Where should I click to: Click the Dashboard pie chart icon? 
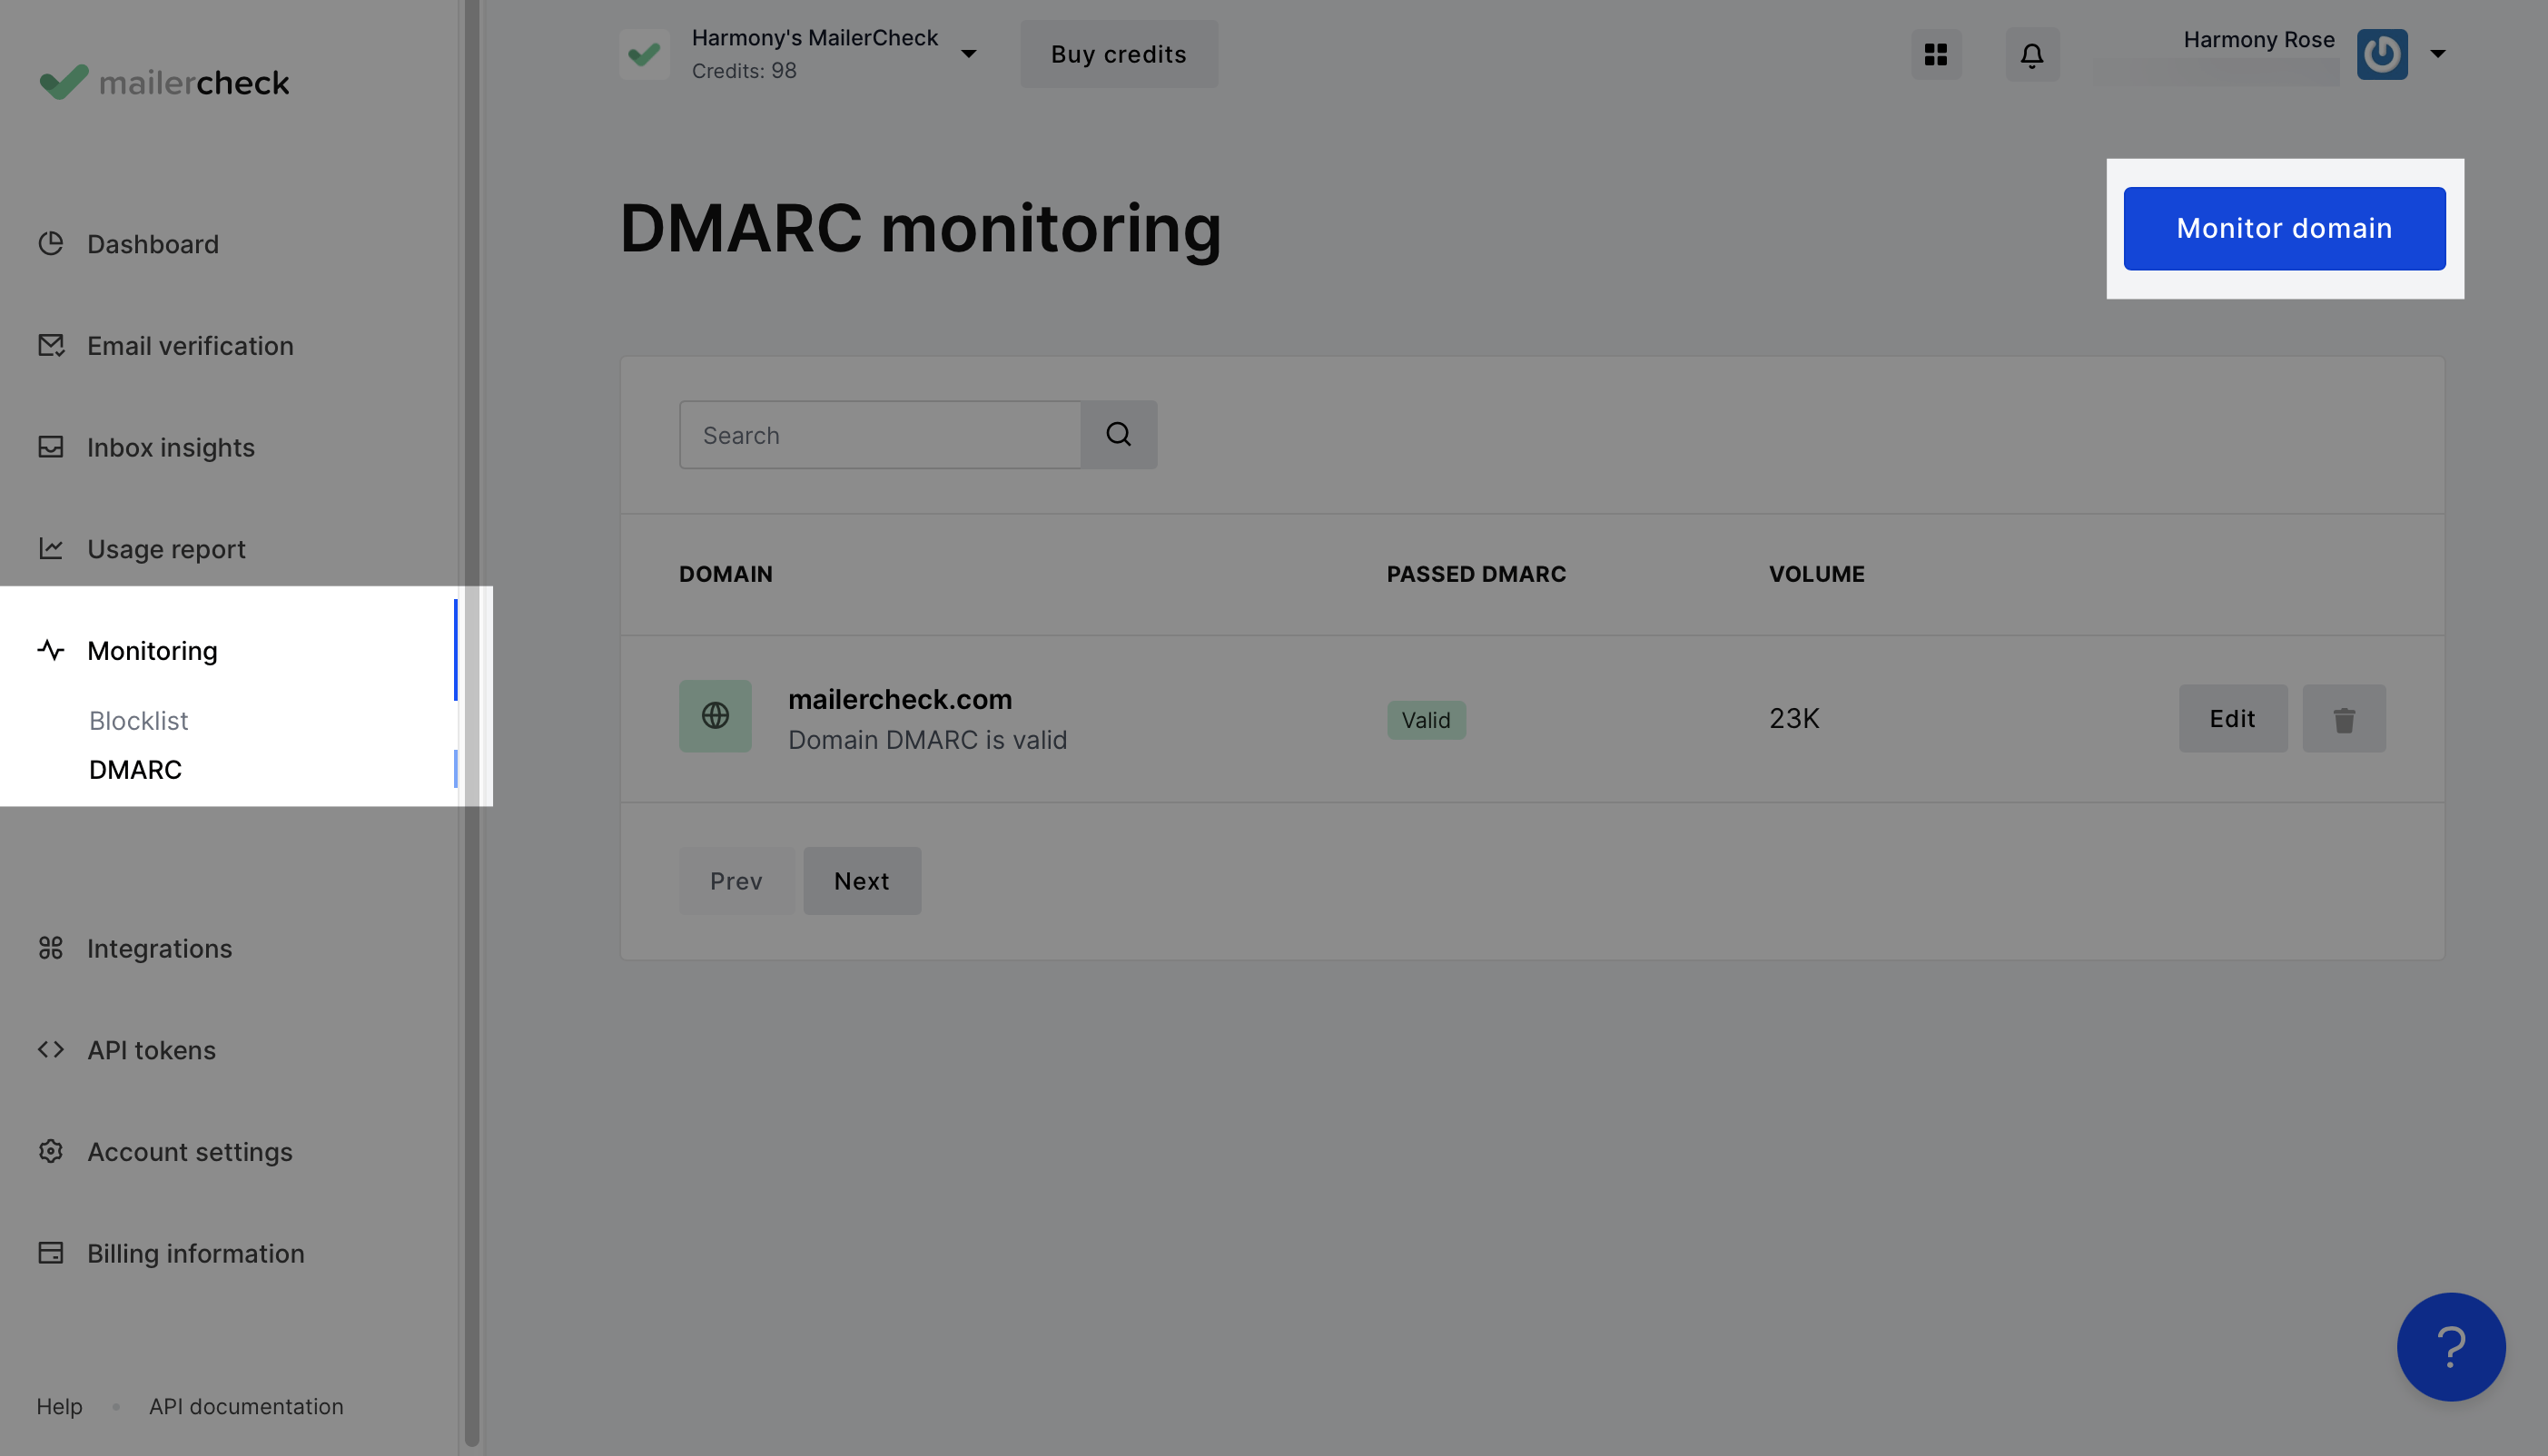pos(51,243)
